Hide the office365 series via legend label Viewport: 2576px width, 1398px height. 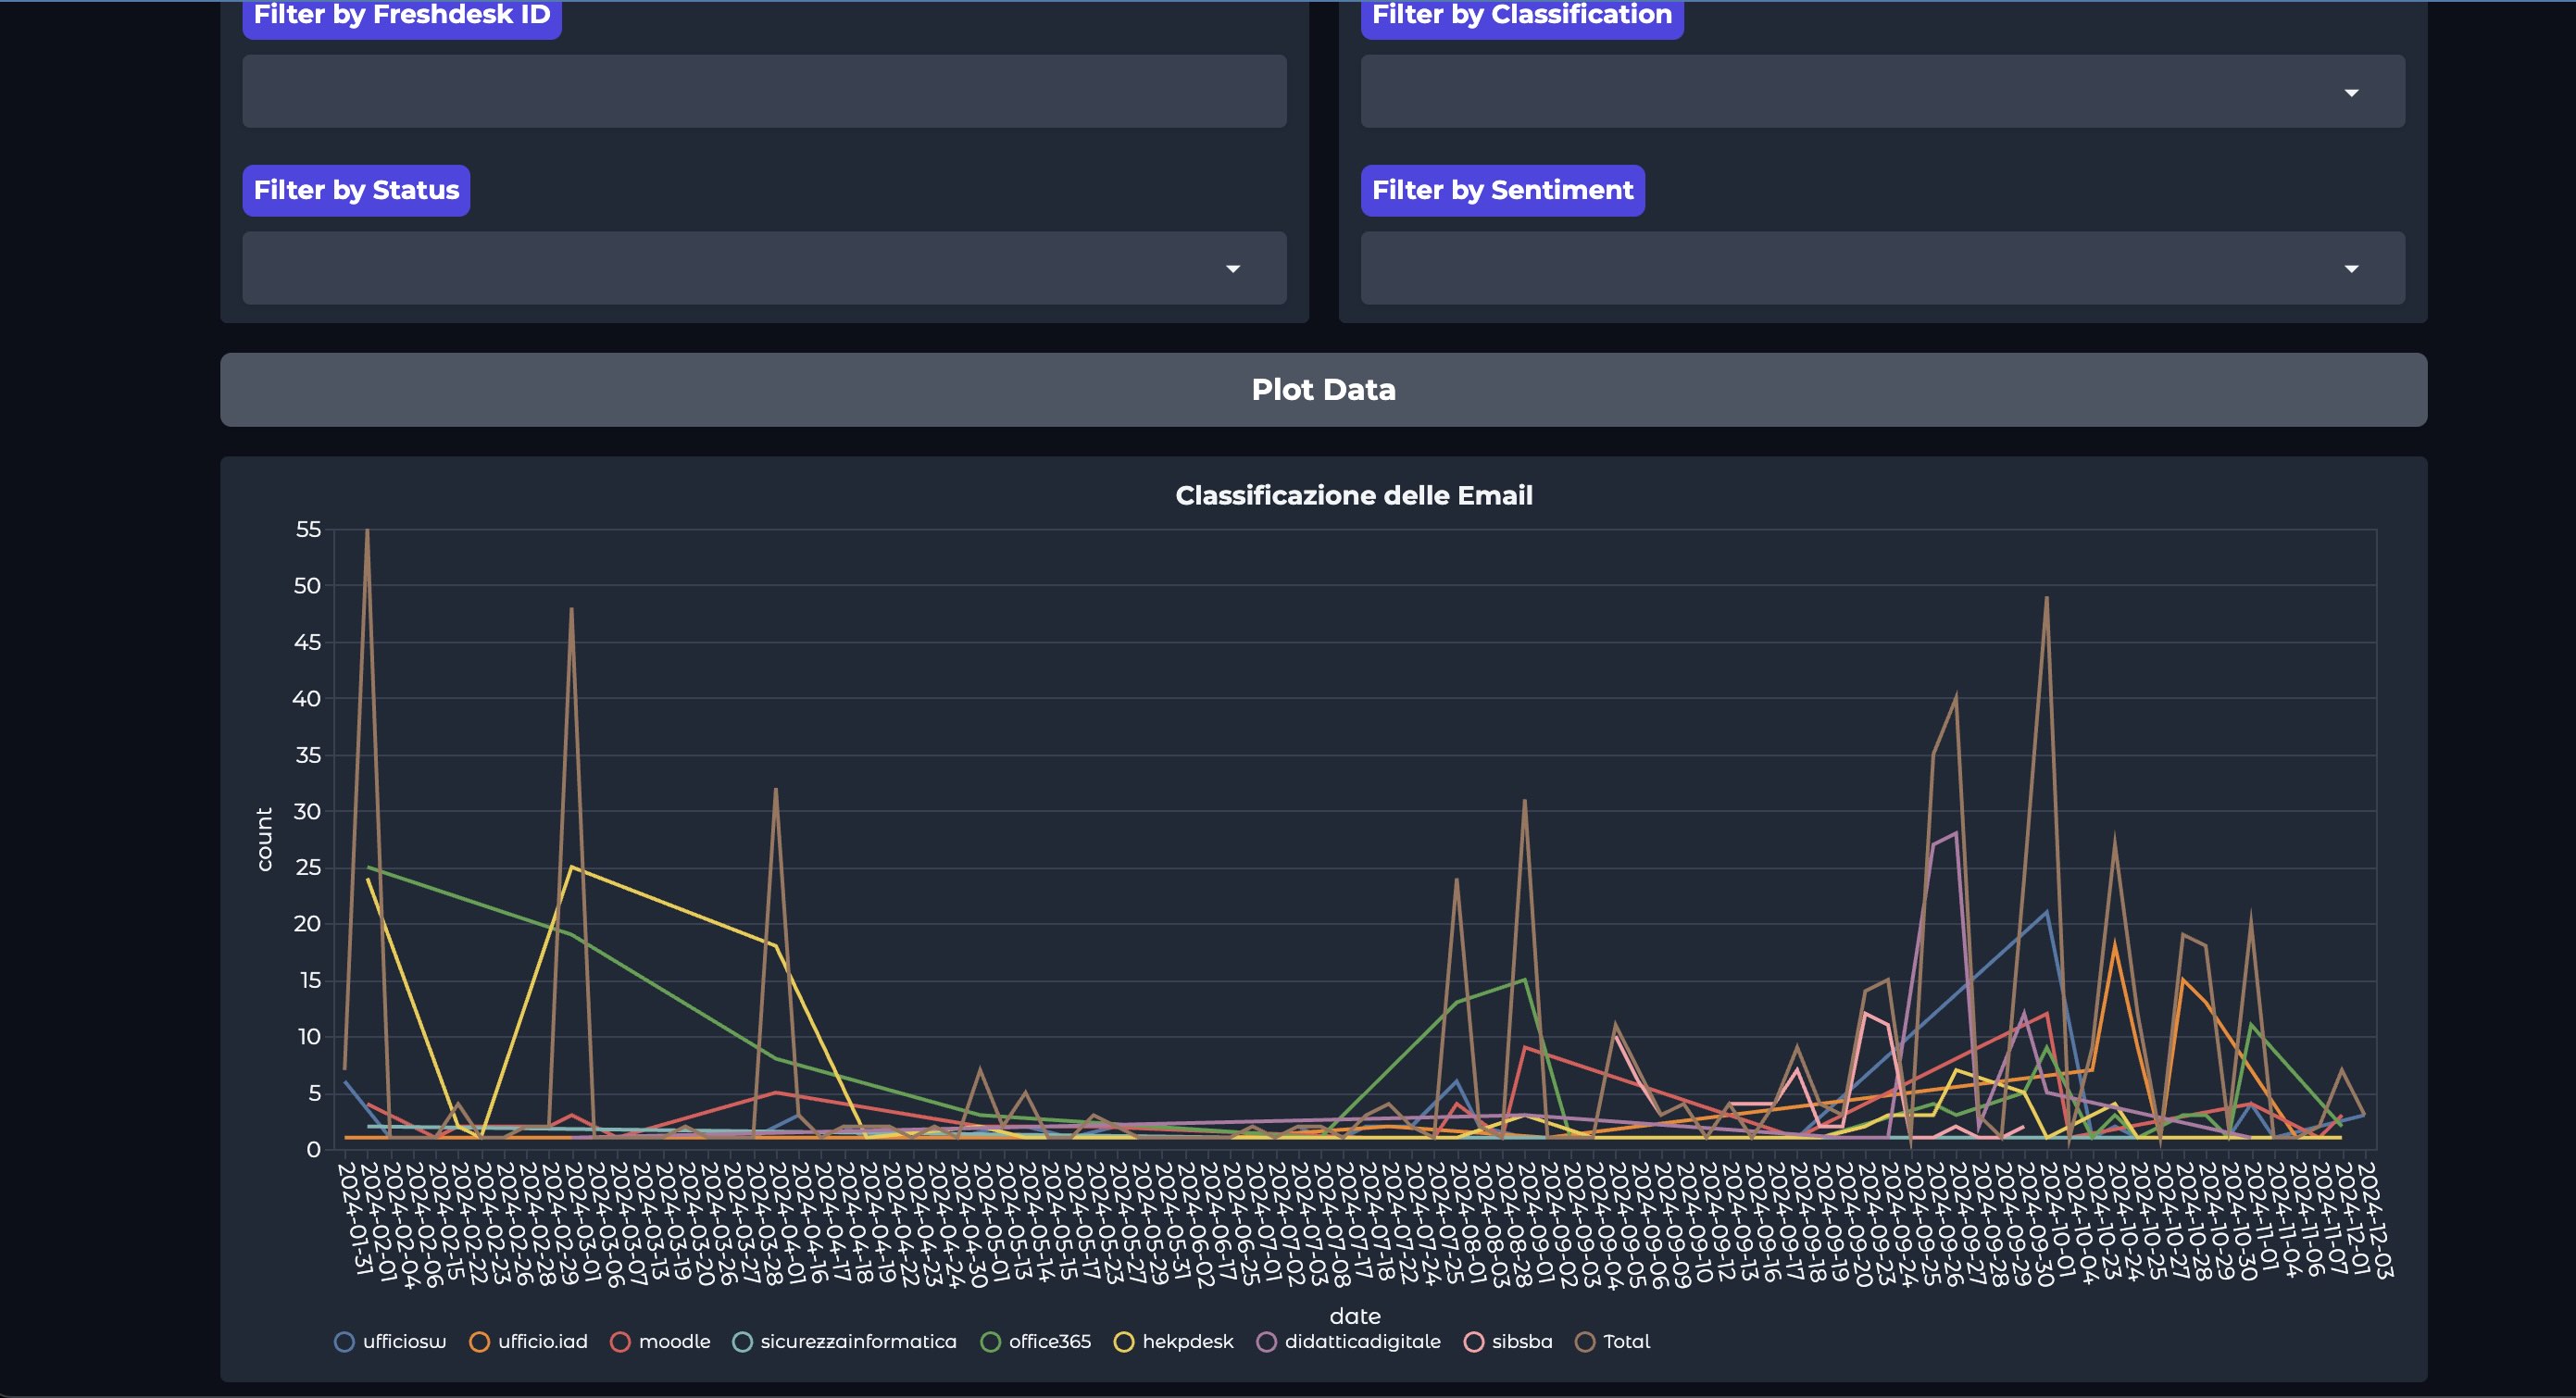click(1049, 1342)
